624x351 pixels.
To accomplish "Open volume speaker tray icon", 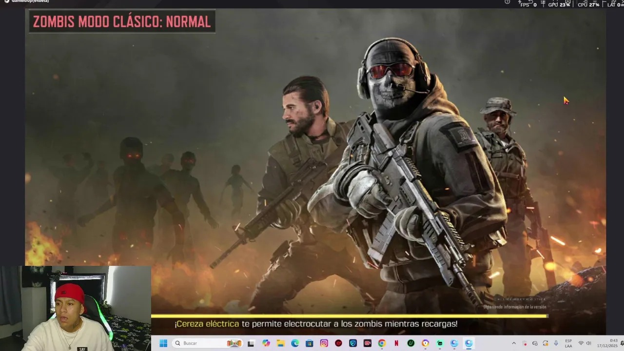I will 588,343.
